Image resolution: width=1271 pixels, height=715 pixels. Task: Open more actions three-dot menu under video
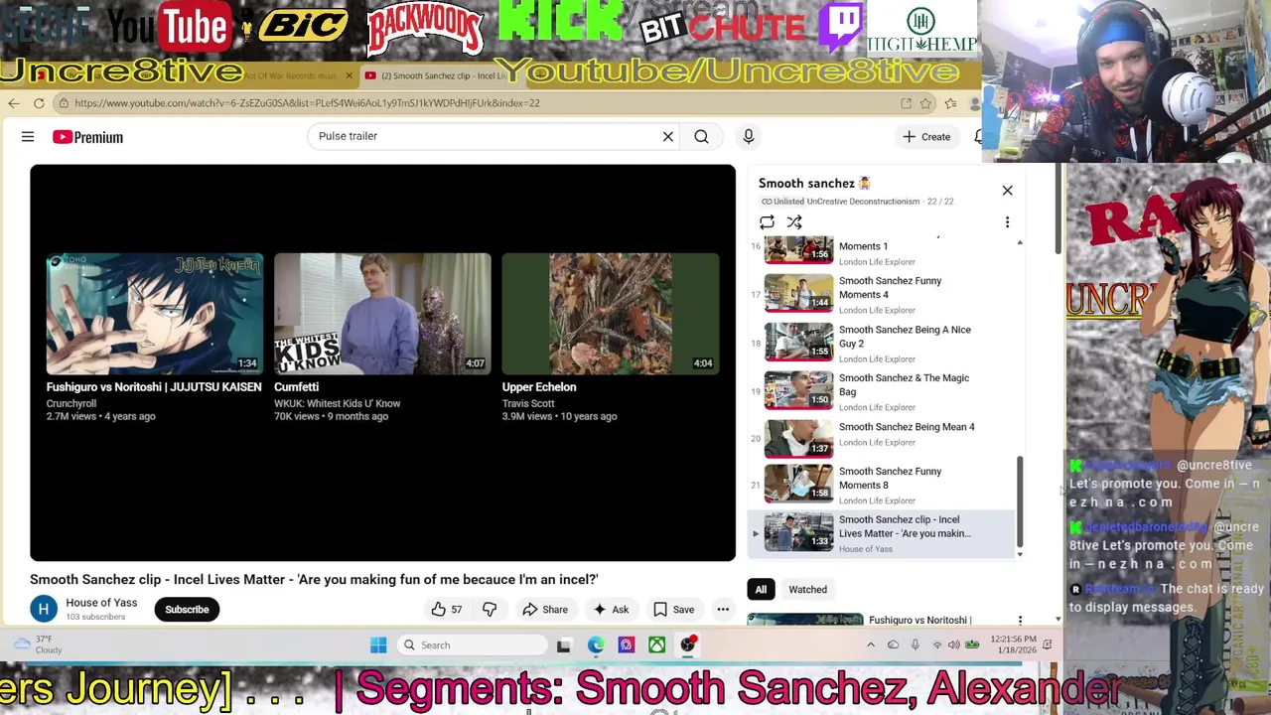point(723,610)
